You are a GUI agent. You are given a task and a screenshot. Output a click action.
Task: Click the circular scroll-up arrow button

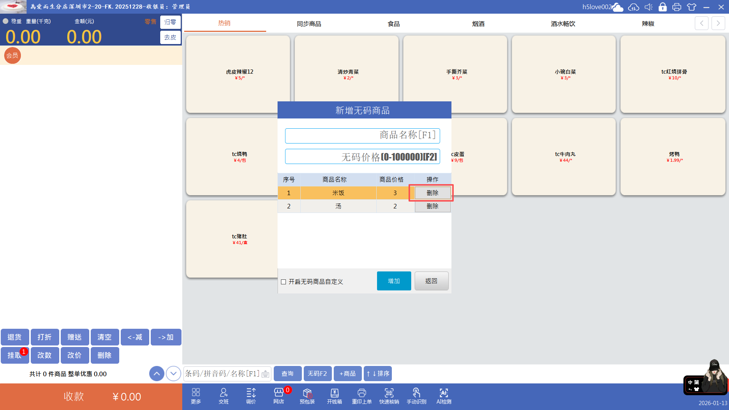[x=157, y=374]
